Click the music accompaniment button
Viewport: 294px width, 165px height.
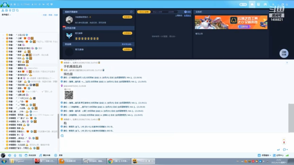[45, 155]
